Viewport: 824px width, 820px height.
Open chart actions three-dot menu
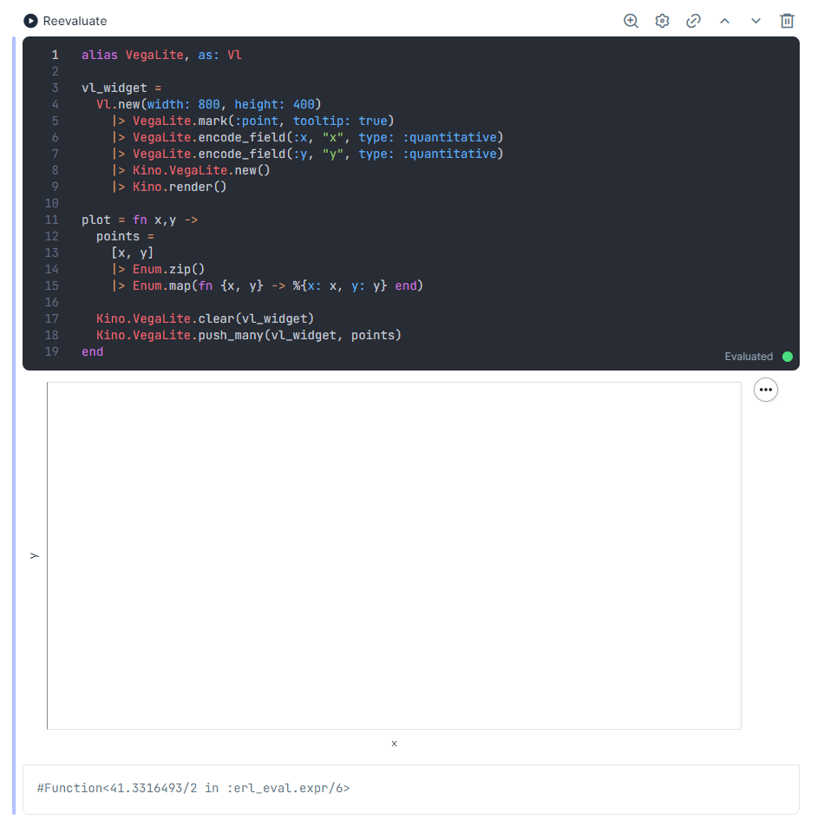(766, 390)
